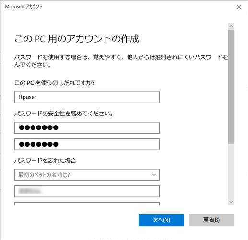The image size is (248, 240).
Task: Click the scrollbar up arrow
Action: tap(231, 26)
